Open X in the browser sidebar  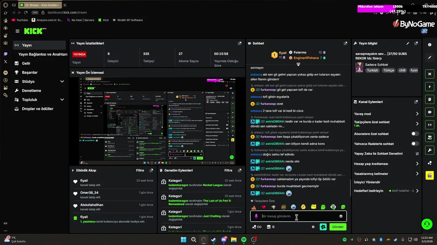tap(5, 62)
